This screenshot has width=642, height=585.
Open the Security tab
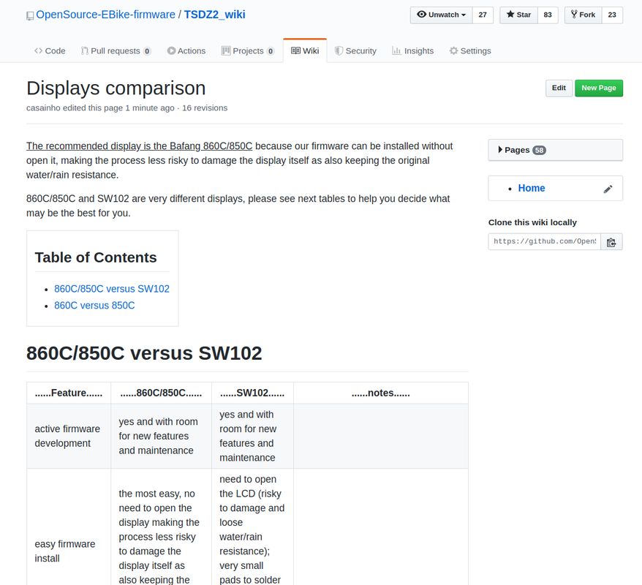[355, 50]
